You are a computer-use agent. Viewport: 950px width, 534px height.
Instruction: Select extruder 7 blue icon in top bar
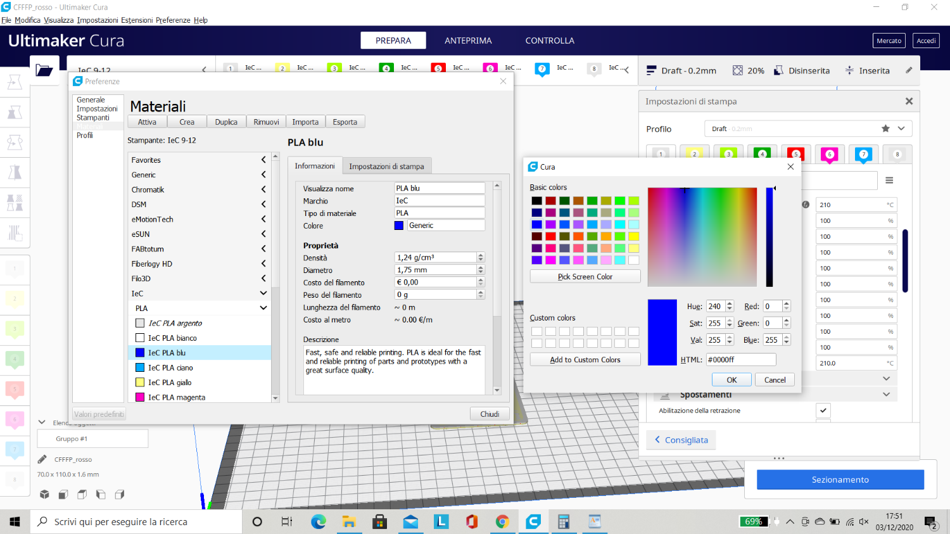point(542,69)
